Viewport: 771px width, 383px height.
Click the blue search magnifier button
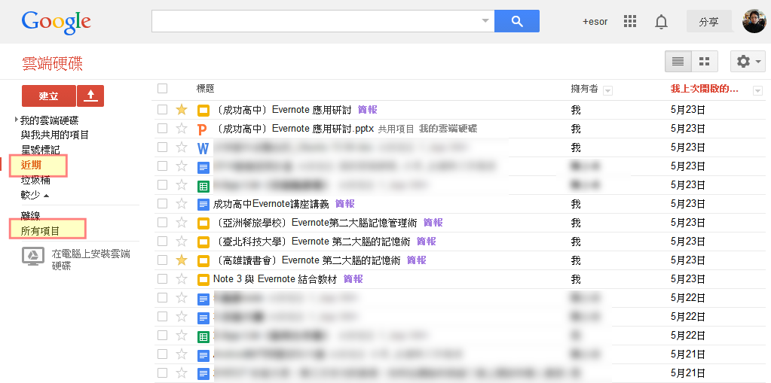click(517, 21)
